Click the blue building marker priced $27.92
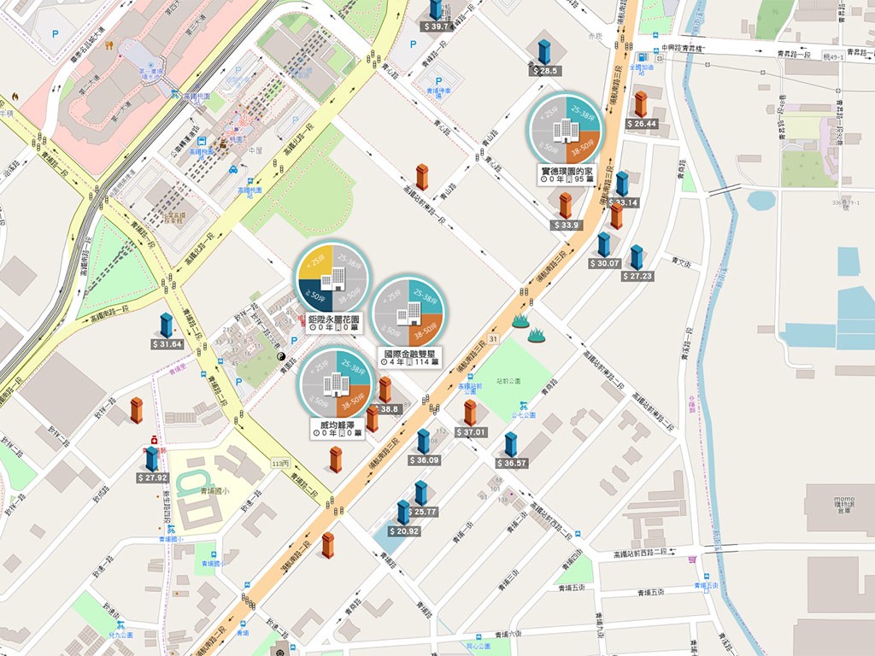 click(152, 459)
